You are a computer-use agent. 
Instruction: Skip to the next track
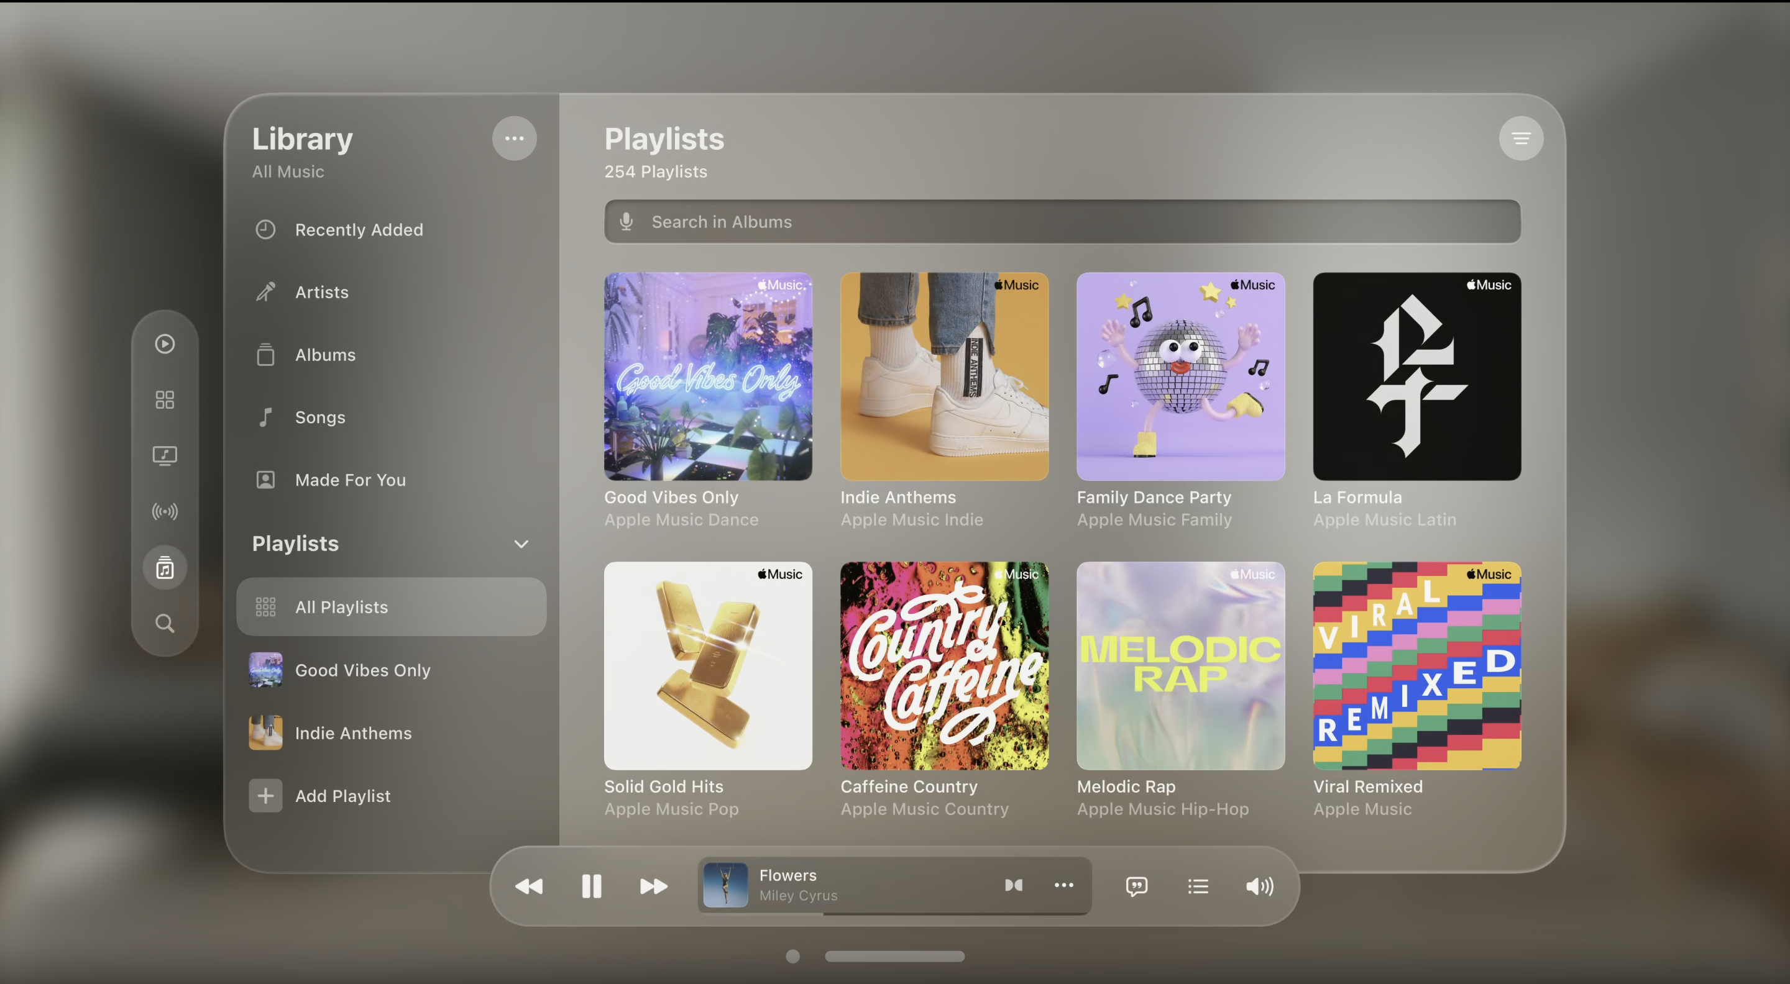654,886
